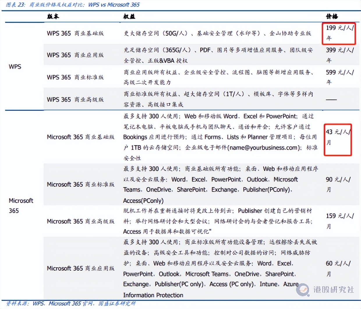Click the dash price for WPS 商业高级版
Screen dimensions: 361x309
tap(331, 100)
